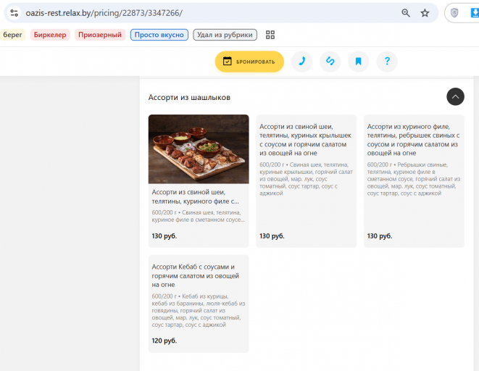Viewport: 479px width, 371px height.
Task: Click the 130 руб. price of ребрышек свиных card
Action: 380,236
